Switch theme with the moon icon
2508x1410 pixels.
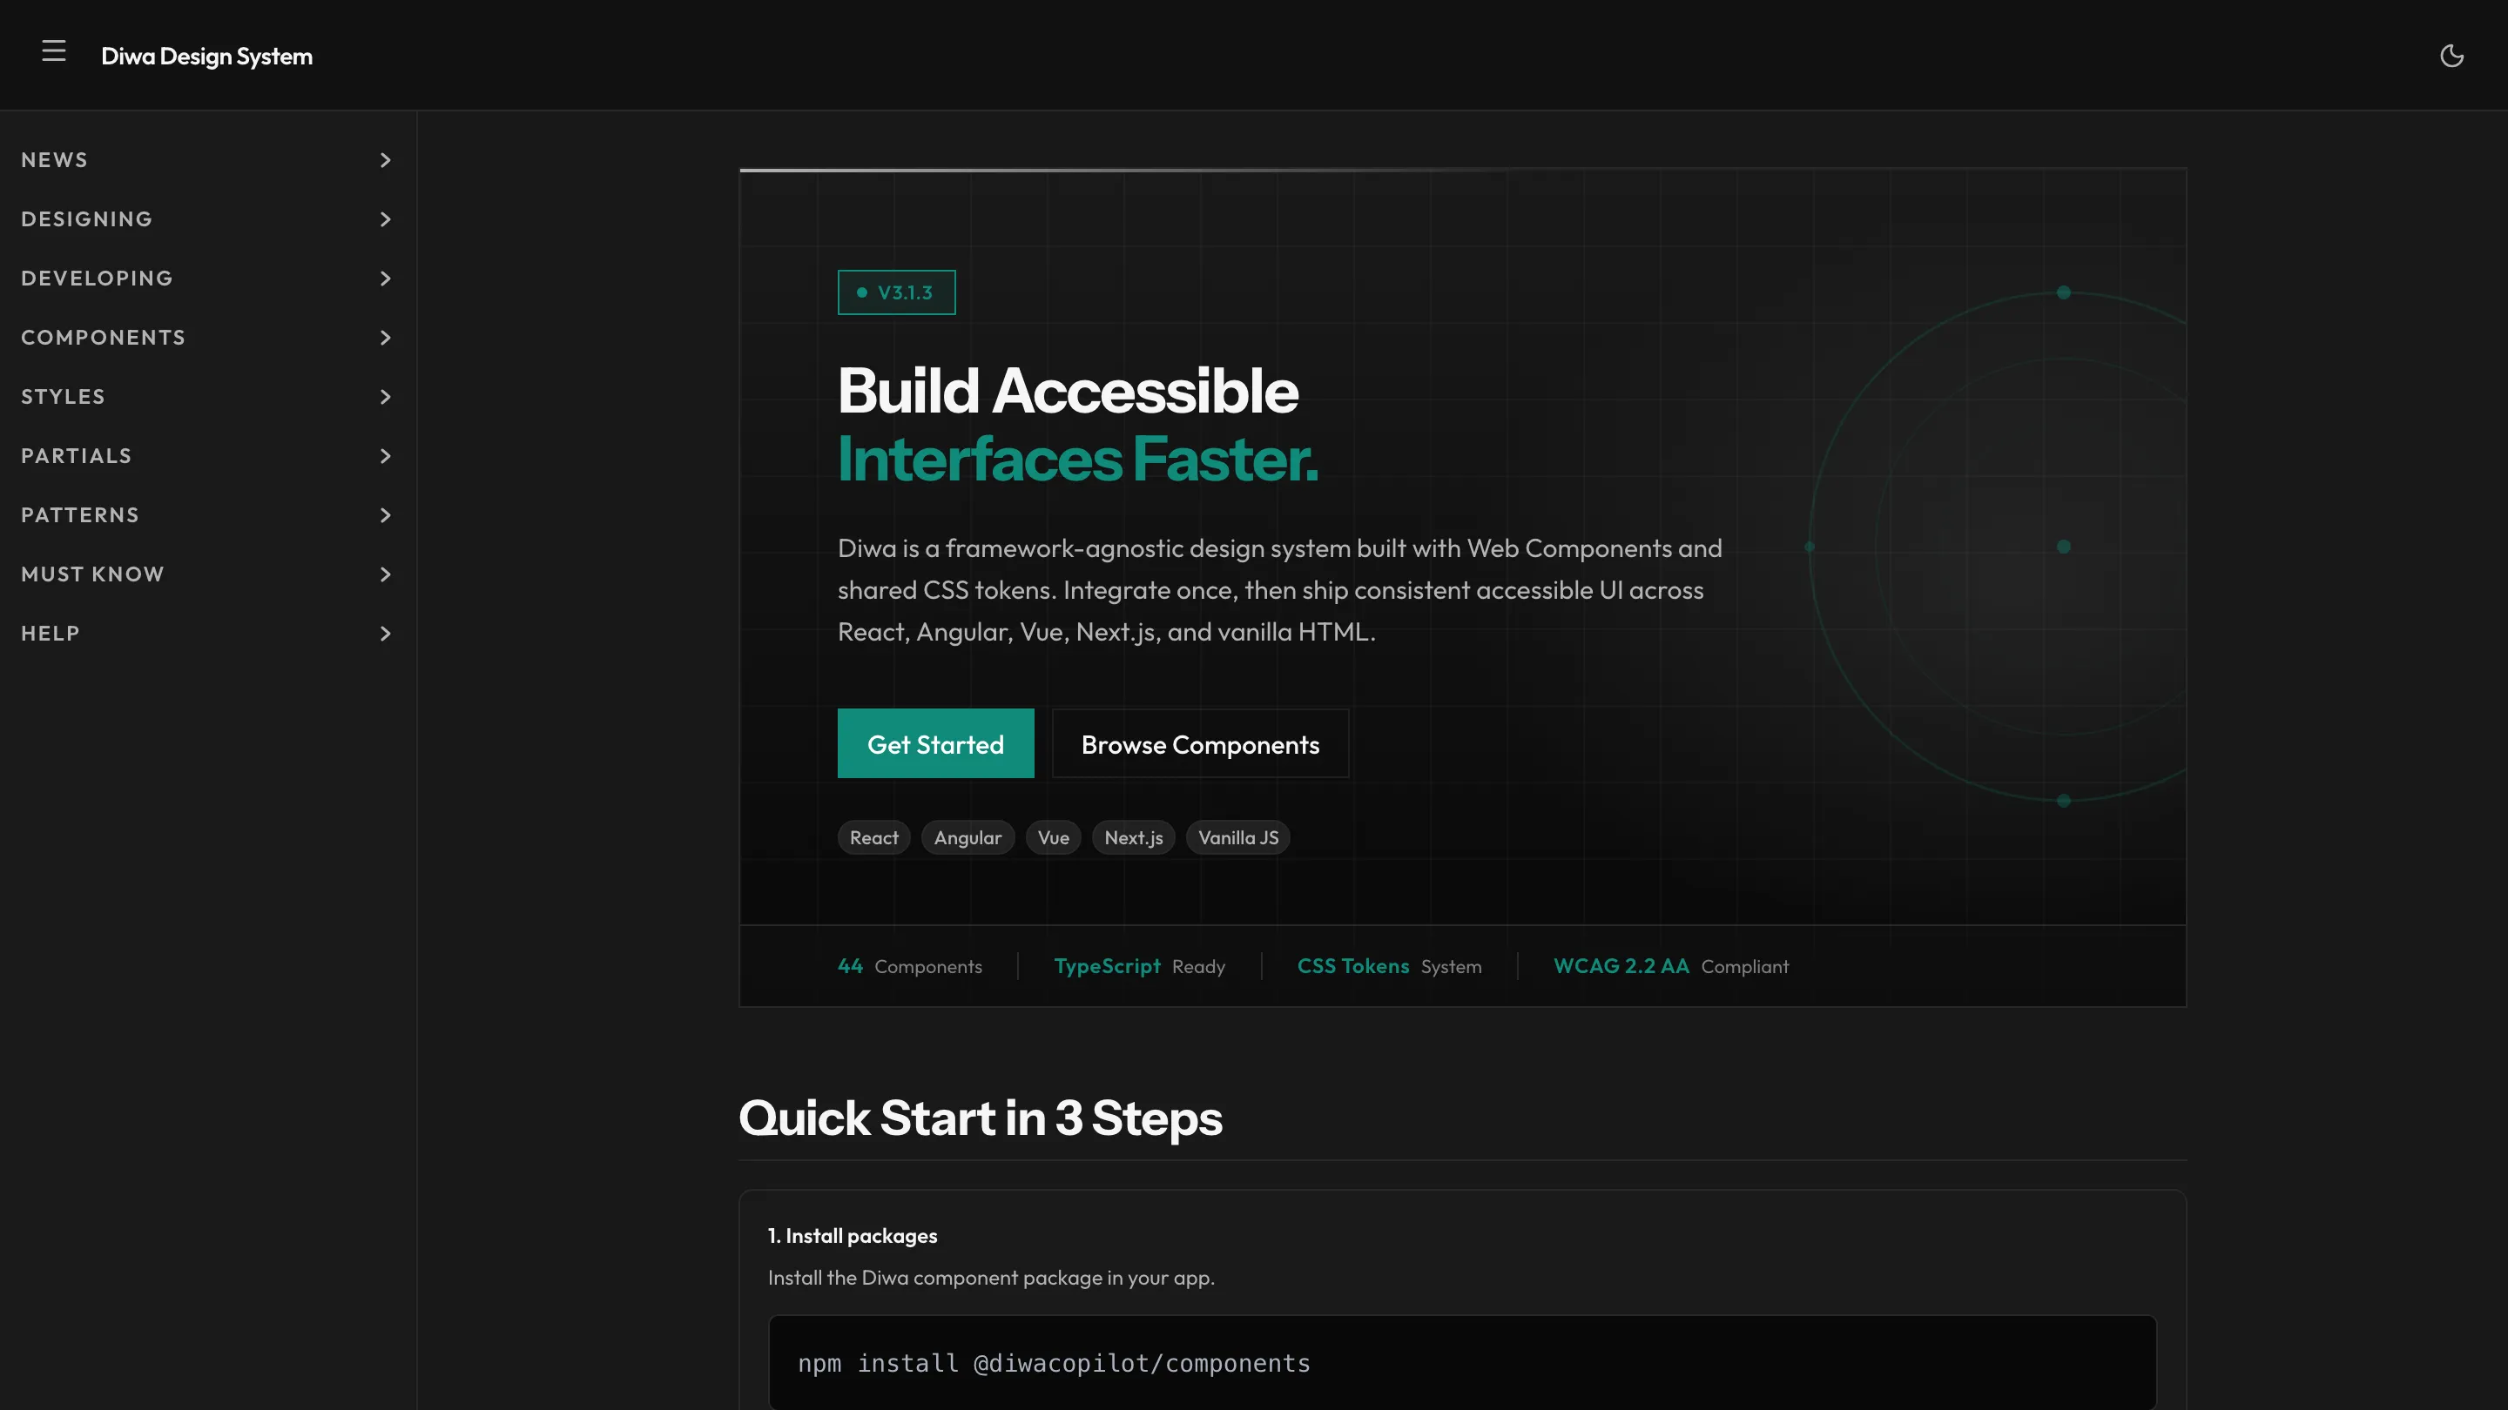[2451, 56]
